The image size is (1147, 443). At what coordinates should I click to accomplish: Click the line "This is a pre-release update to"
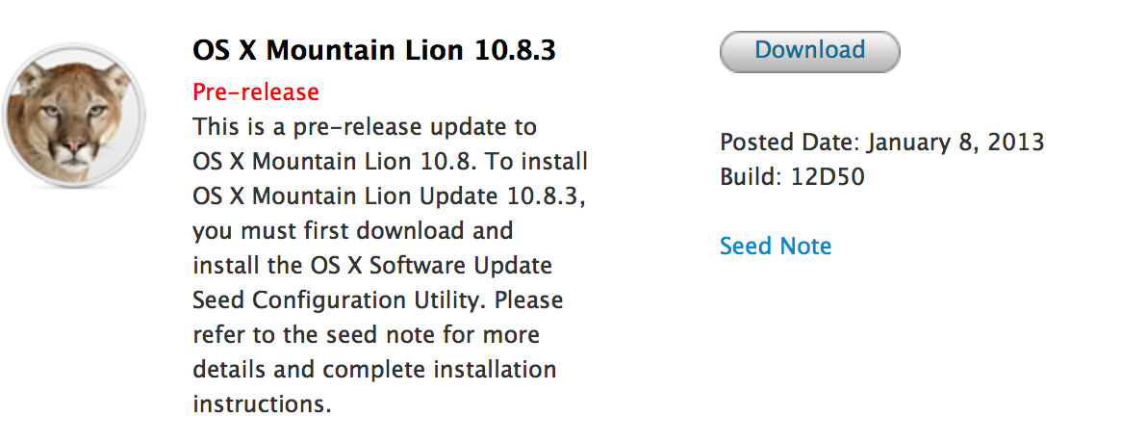click(x=365, y=127)
